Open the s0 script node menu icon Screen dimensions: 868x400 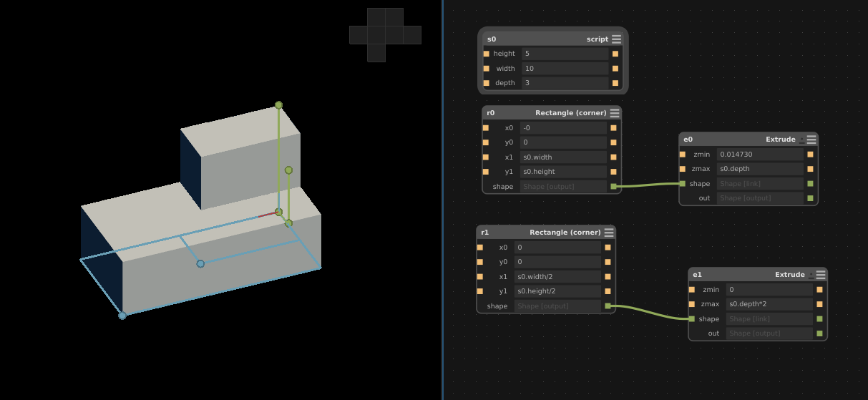click(616, 39)
